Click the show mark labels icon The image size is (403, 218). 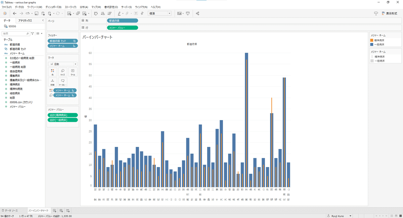coord(136,13)
